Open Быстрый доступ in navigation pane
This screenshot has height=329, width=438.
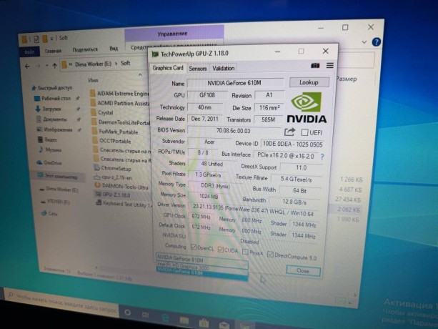52,88
